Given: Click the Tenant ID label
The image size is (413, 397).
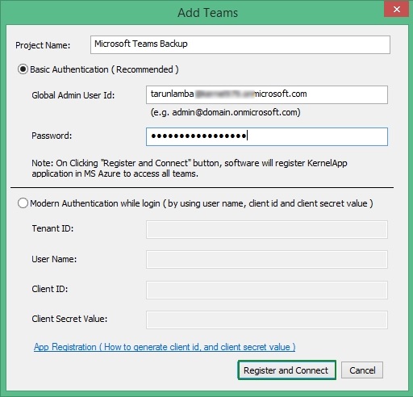Looking at the screenshot, I should tap(52, 228).
